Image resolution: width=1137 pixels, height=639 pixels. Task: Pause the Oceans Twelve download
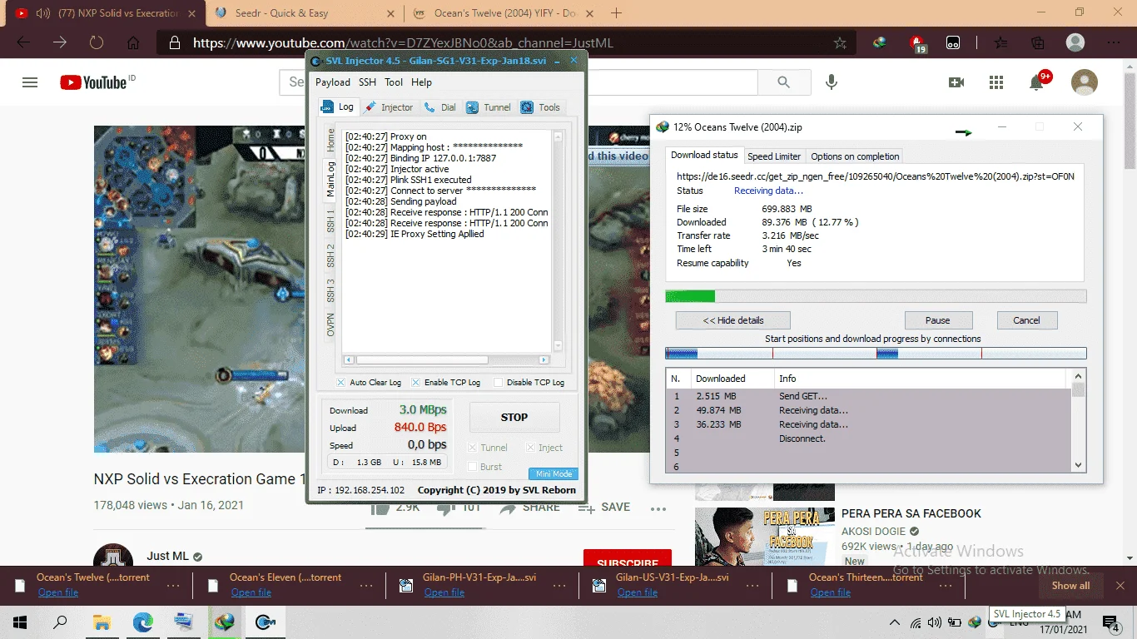[938, 320]
